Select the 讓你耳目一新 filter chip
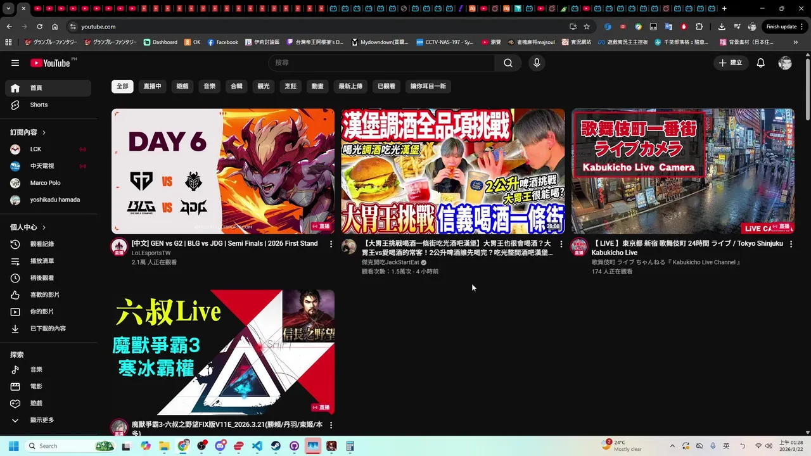This screenshot has height=456, width=811. click(428, 86)
